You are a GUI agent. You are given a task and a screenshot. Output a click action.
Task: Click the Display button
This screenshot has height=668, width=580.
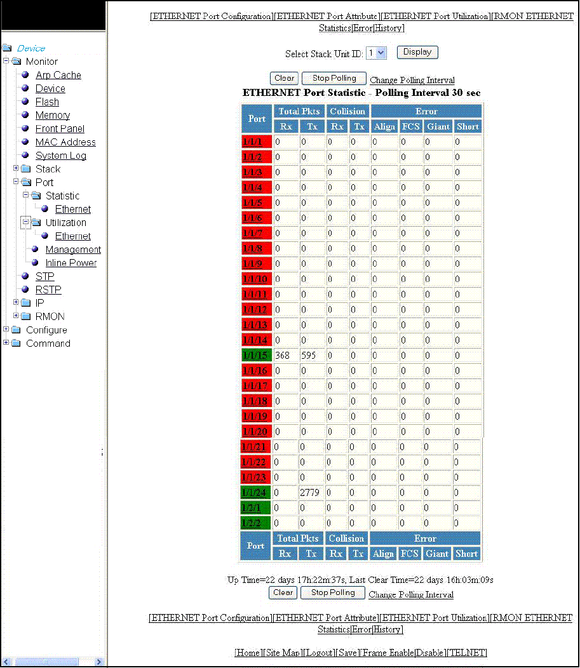[417, 52]
